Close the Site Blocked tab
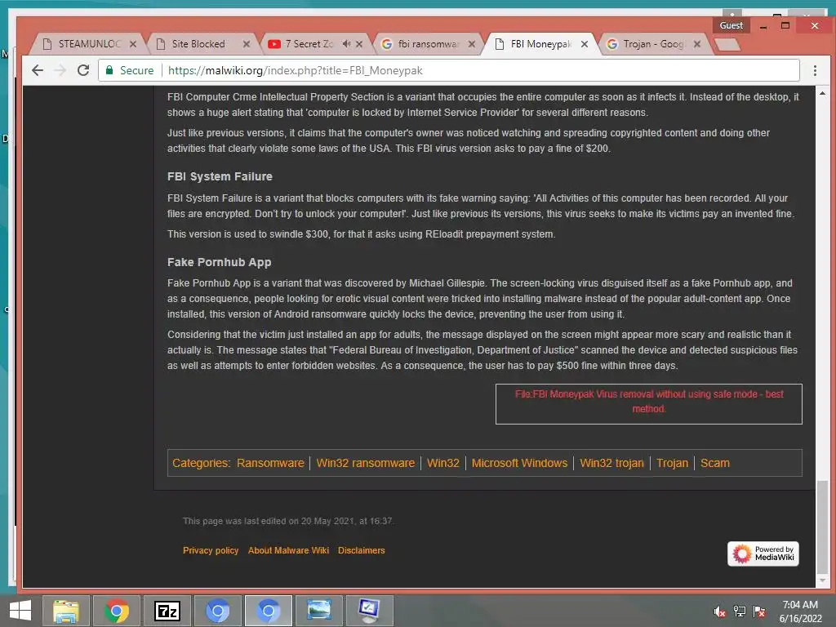Screen dimensions: 836x627 247,44
